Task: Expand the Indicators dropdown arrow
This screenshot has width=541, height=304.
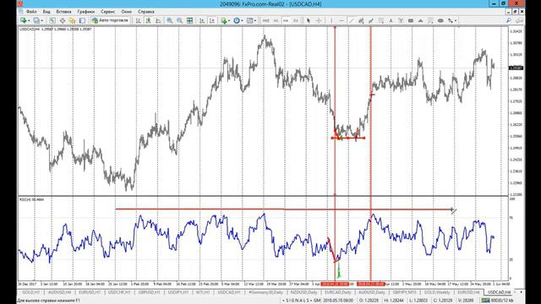Action: pyautogui.click(x=229, y=20)
